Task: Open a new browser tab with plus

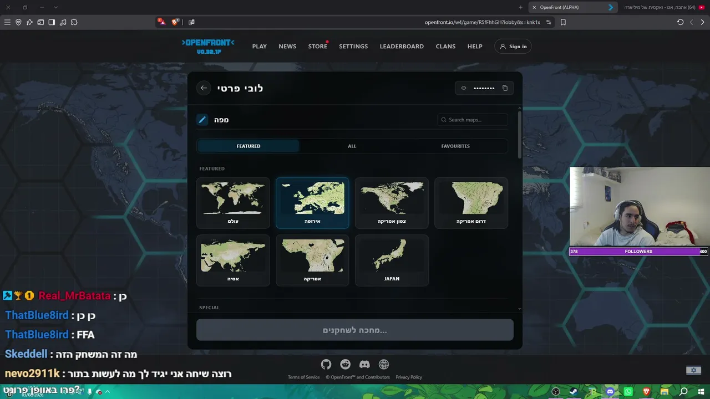Action: (x=520, y=7)
